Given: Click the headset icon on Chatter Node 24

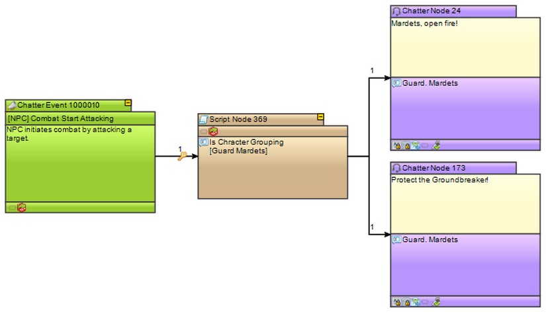Looking at the screenshot, I should click(396, 11).
